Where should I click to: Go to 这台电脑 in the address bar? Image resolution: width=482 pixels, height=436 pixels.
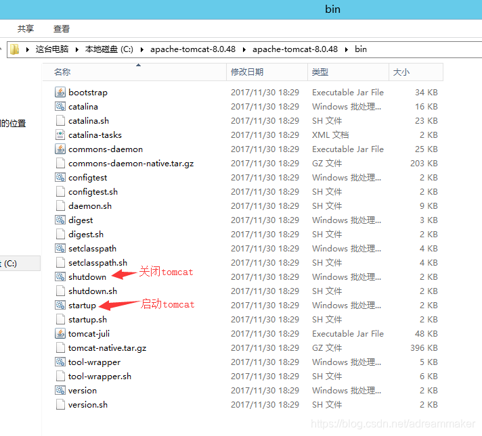[52, 49]
